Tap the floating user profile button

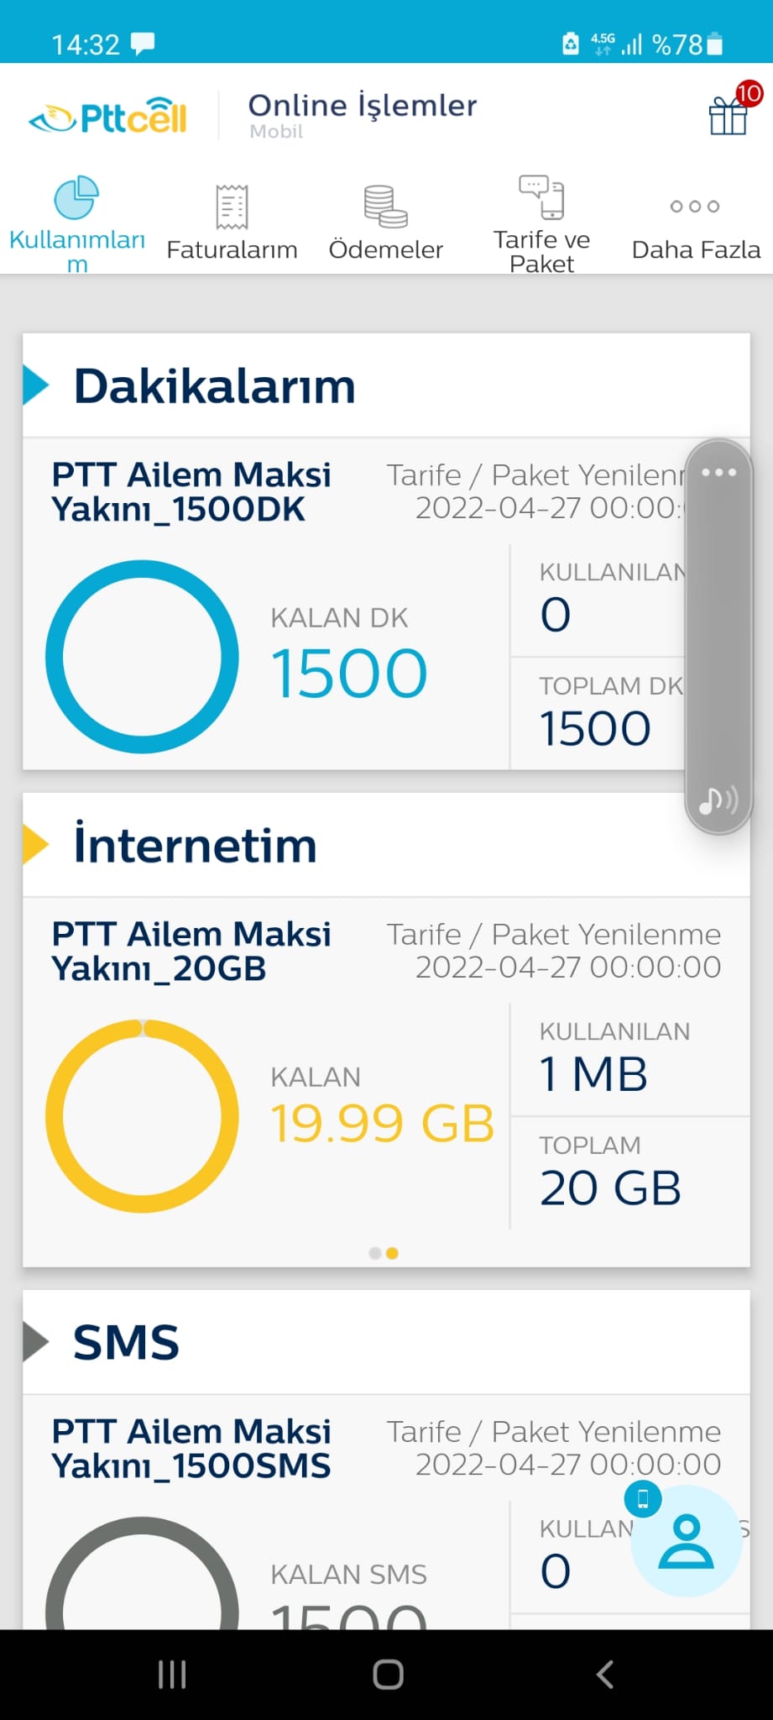(x=687, y=1541)
